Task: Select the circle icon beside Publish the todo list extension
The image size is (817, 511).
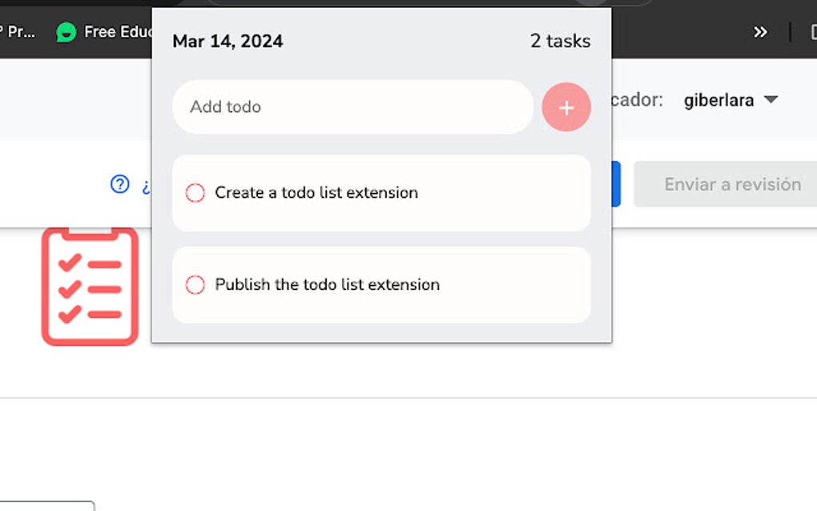Action: pyautogui.click(x=195, y=284)
